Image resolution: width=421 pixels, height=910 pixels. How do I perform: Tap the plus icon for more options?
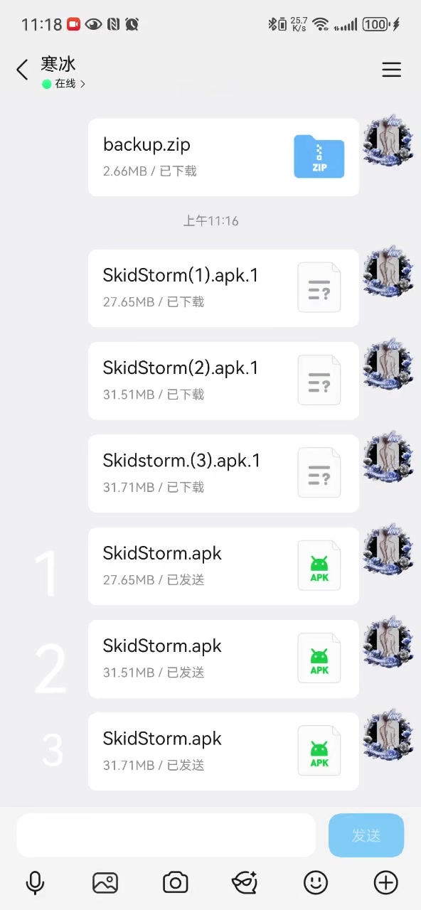coord(385,883)
